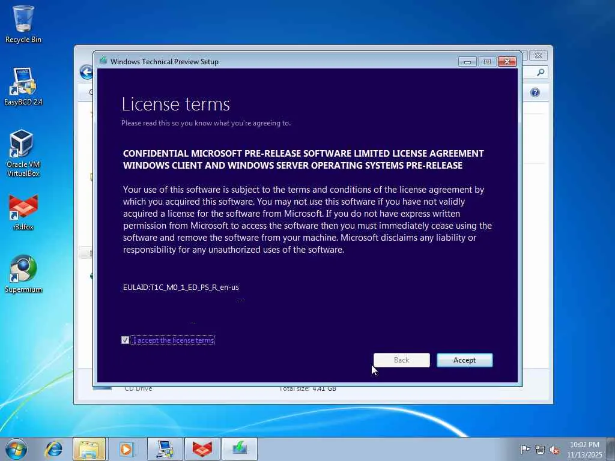Click the Back button in setup
615x461 pixels.
click(x=401, y=360)
